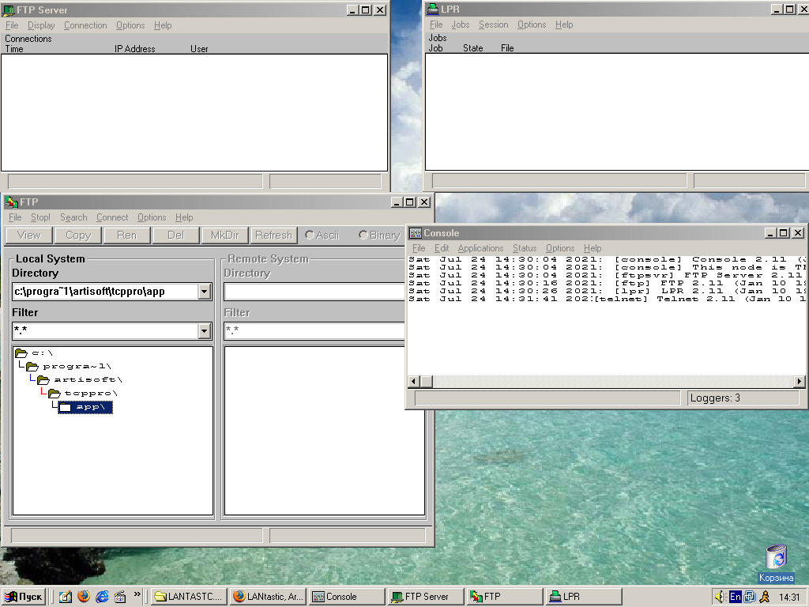Viewport: 809px width, 607px height.
Task: Click the Console window title bar icon
Action: [x=416, y=233]
